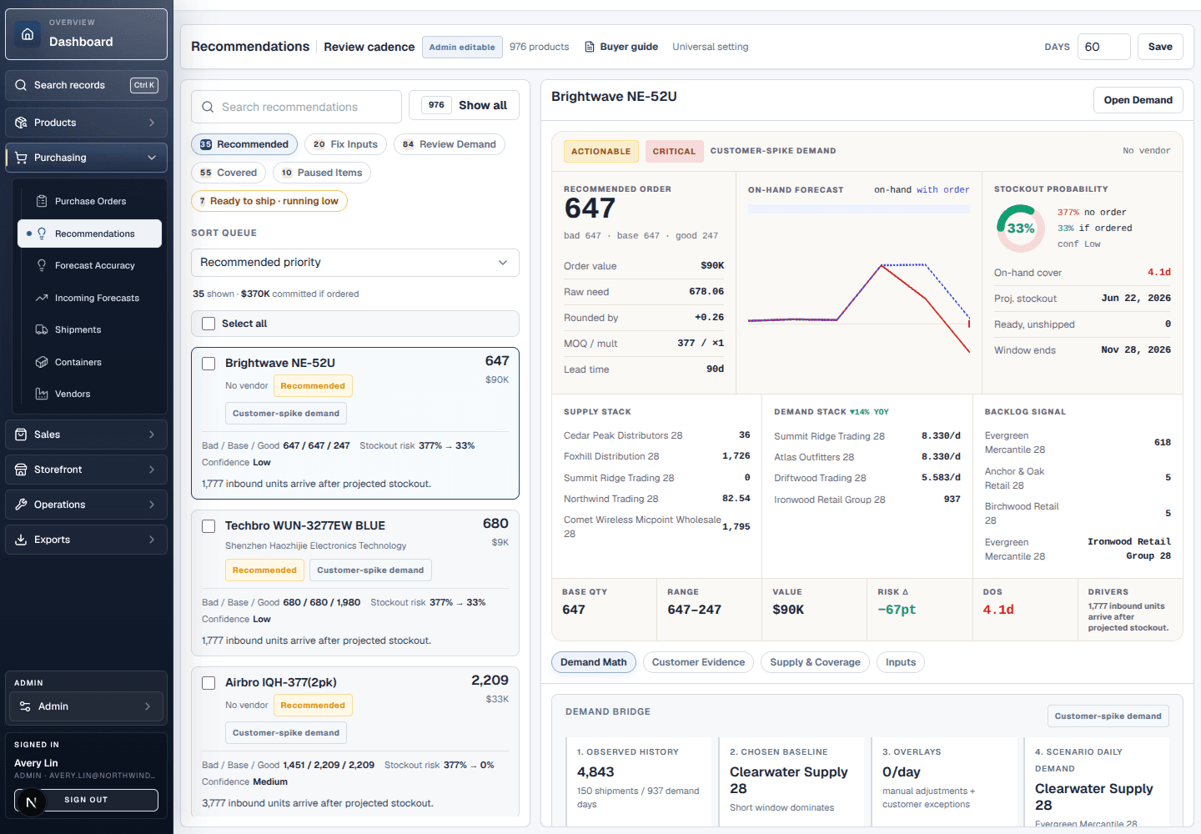Image resolution: width=1201 pixels, height=834 pixels.
Task: Click the Search recommendations input field
Action: pyautogui.click(x=297, y=107)
